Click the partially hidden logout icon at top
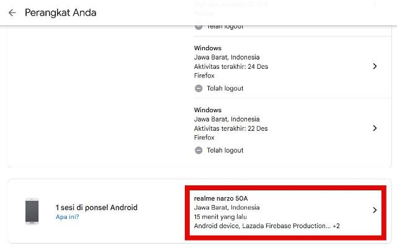 tap(198, 27)
